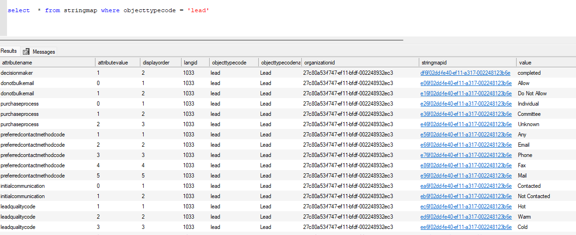Open the stringmapid link starting with ee6f02dd
This screenshot has width=576, height=235.
coord(465,227)
